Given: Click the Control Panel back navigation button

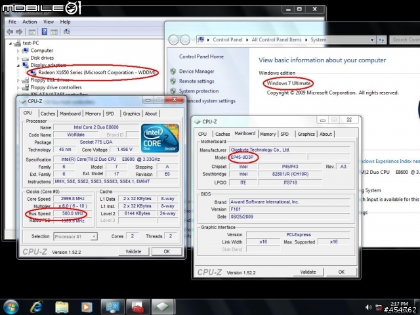Looking at the screenshot, I should click(173, 40).
